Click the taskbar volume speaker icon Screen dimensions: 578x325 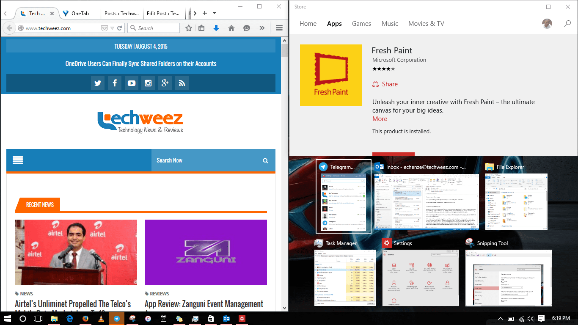pos(531,319)
